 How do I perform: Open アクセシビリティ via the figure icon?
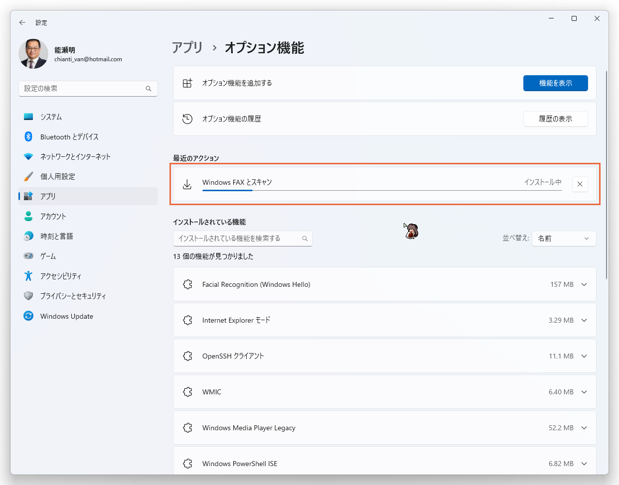click(x=28, y=276)
